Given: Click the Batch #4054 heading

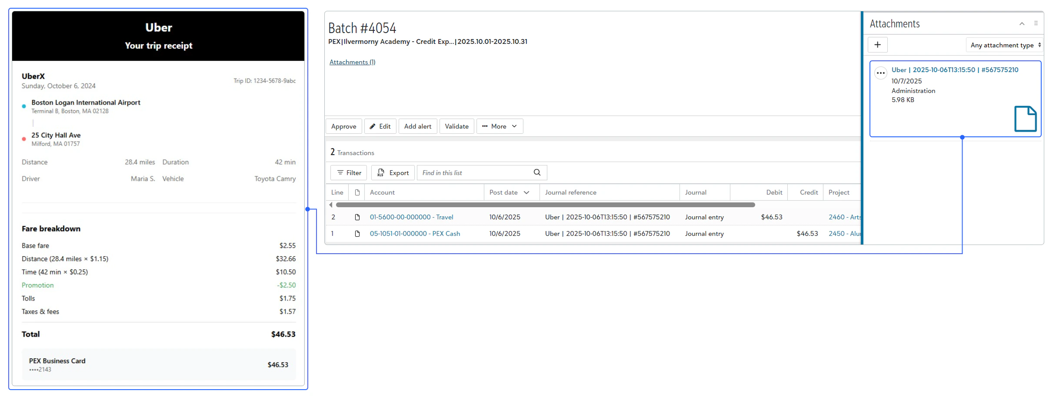Looking at the screenshot, I should click(x=362, y=28).
